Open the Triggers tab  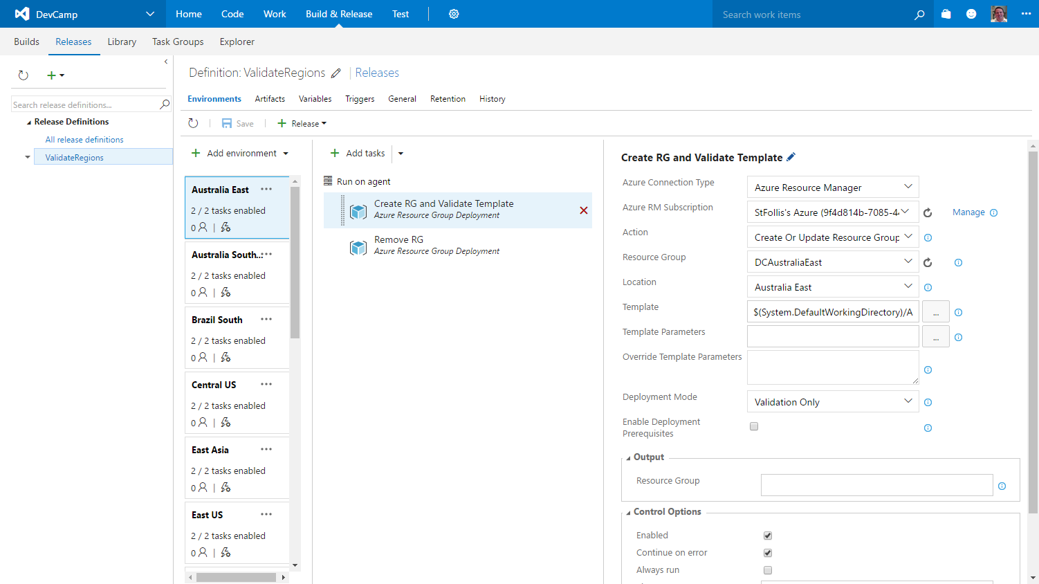360,99
